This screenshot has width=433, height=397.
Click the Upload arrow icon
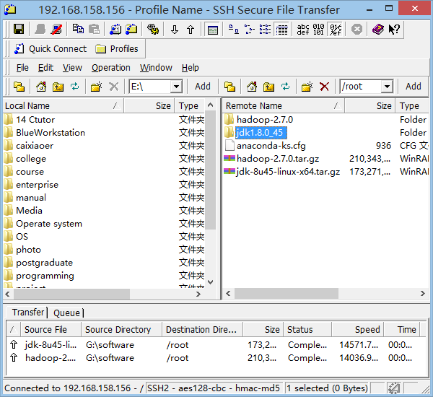click(190, 30)
